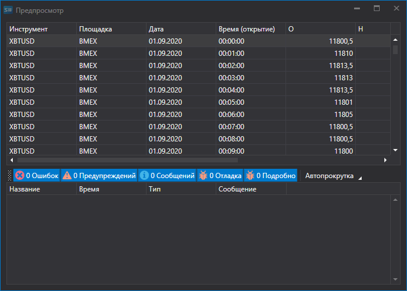Image resolution: width=407 pixels, height=291 pixels.
Task: Toggle the 0 Сообщений info filter
Action: 167,176
